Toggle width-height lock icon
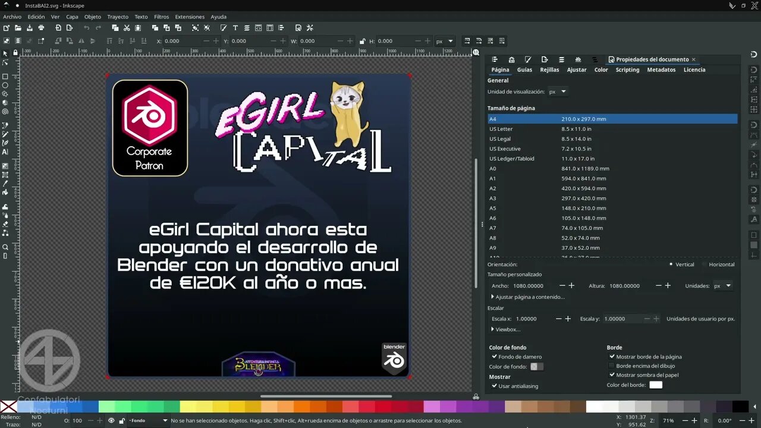The image size is (761, 428). coord(362,41)
